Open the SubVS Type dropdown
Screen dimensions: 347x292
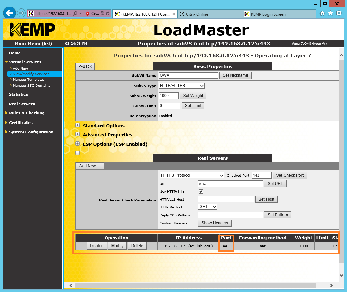tap(181, 86)
